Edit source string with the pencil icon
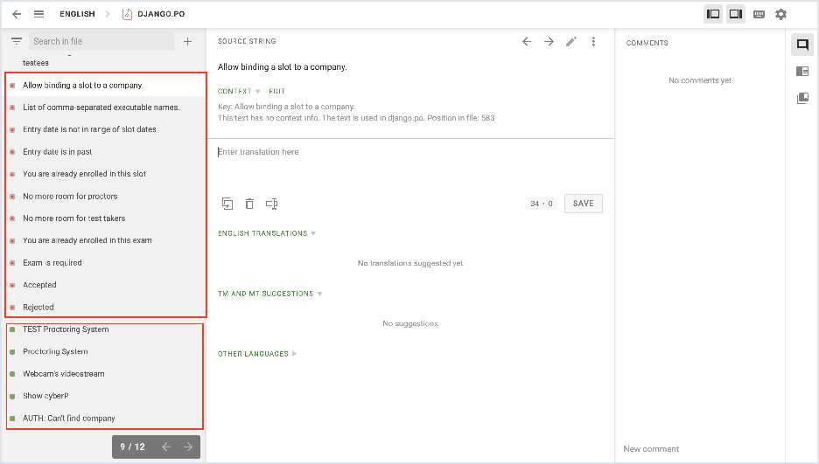Image resolution: width=819 pixels, height=464 pixels. tap(571, 41)
